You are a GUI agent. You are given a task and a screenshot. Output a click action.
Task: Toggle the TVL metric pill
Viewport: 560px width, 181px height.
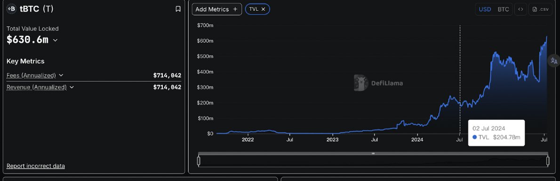257,9
